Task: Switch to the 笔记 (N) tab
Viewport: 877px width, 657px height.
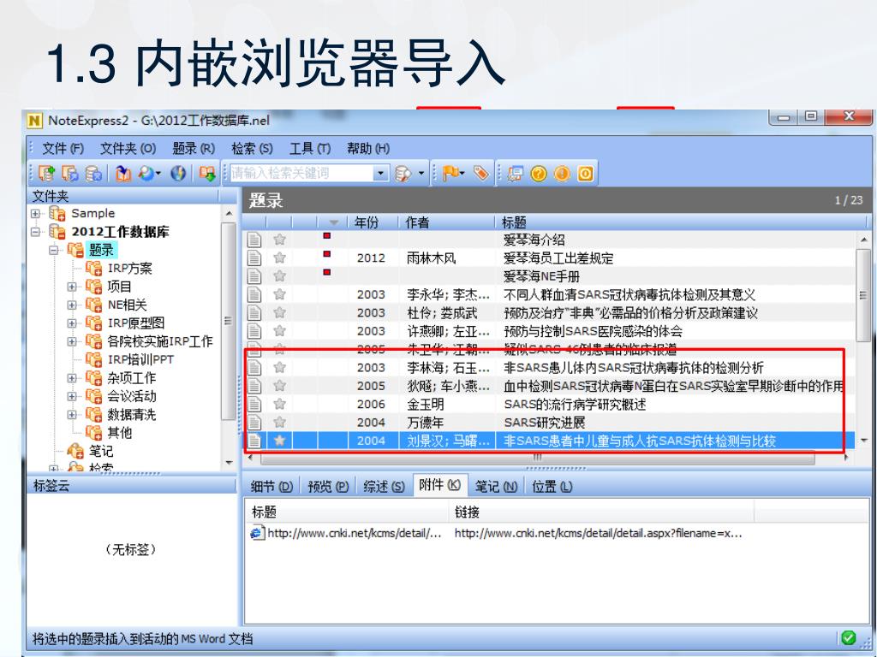Action: 496,487
